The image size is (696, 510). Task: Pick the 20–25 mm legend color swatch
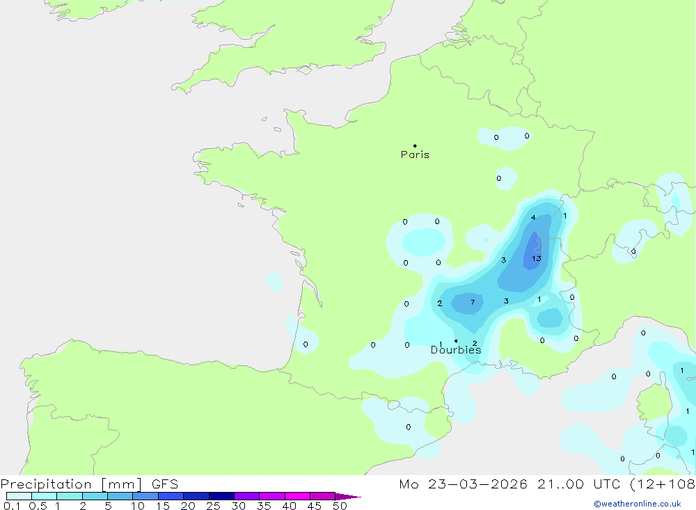(x=196, y=496)
